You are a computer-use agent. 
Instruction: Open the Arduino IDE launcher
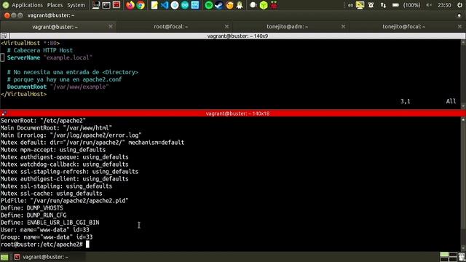click(185, 5)
